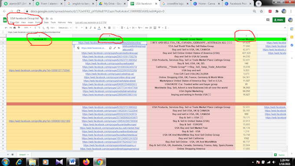The width and height of the screenshot is (295, 166).
Task: Click the green Share button
Action: click(x=279, y=20)
